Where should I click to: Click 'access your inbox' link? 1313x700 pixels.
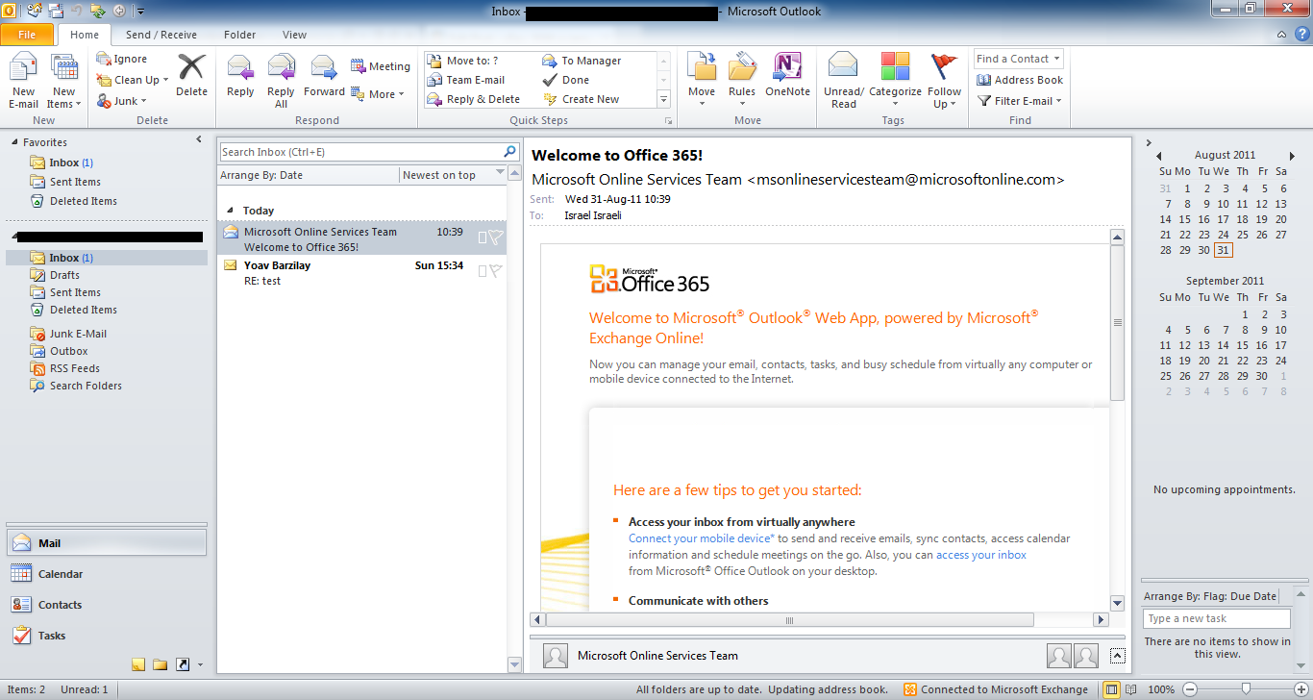pos(981,555)
